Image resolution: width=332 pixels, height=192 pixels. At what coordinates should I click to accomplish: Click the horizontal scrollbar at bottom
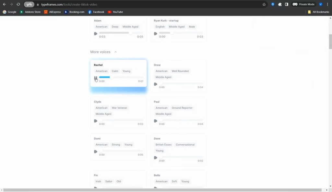[162, 190]
